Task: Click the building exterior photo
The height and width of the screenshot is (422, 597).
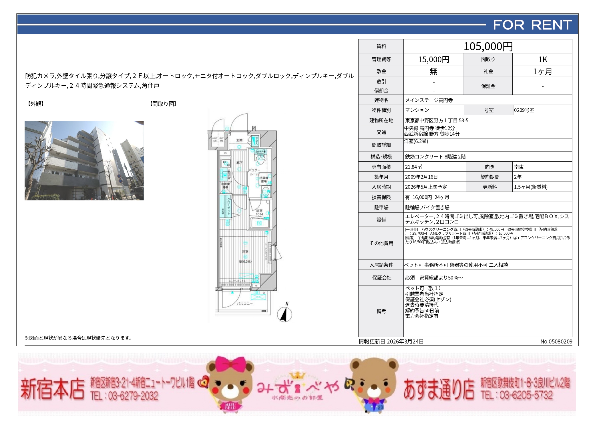Action: coord(84,160)
